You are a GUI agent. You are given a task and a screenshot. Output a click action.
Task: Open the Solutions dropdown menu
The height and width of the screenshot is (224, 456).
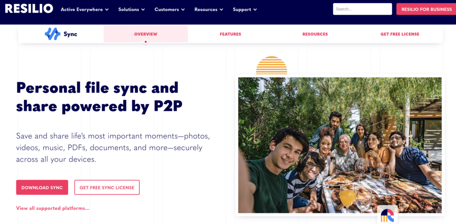coord(131,10)
